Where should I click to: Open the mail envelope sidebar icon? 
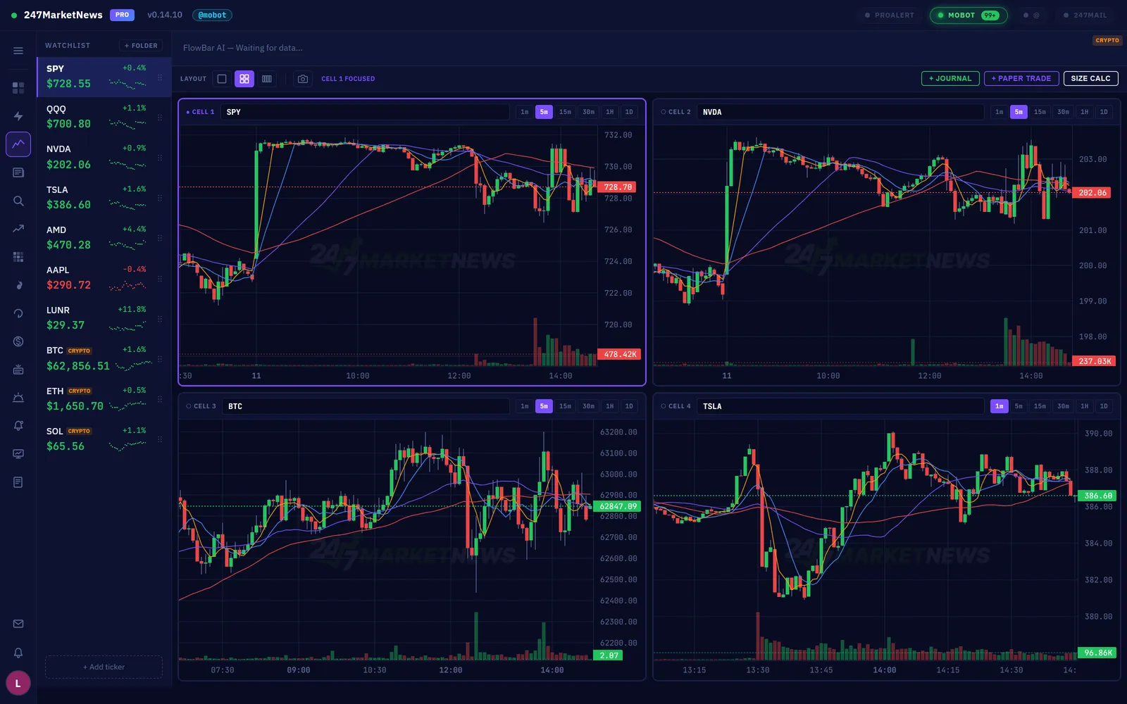click(x=18, y=624)
